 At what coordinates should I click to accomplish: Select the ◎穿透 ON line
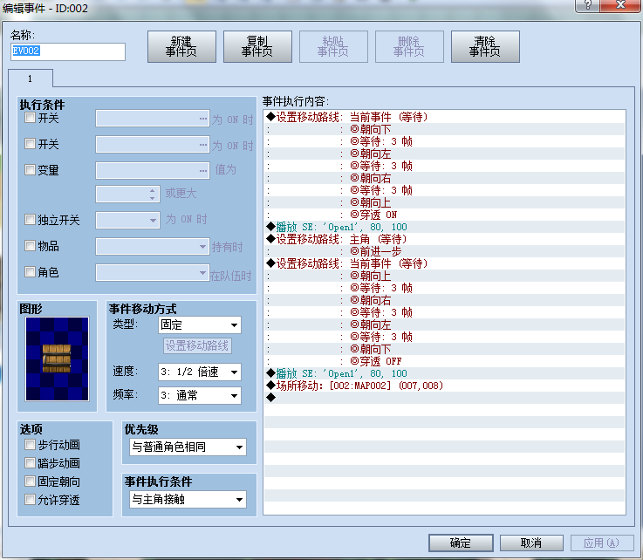(445, 215)
